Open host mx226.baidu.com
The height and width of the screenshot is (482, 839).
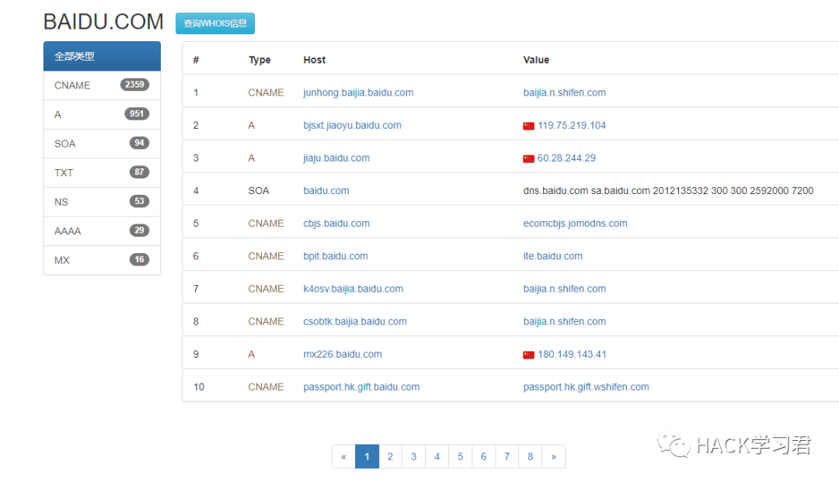(343, 354)
